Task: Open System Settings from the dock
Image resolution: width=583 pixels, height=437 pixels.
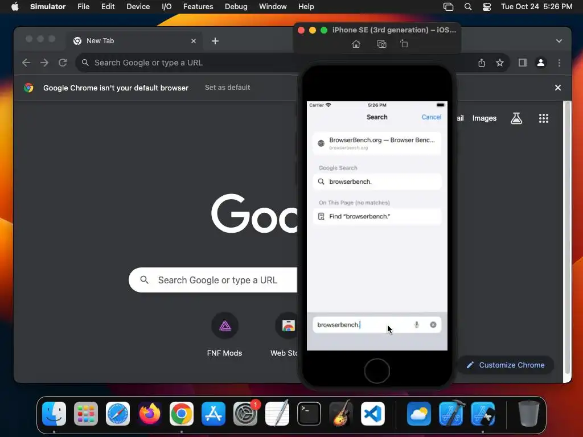Action: coord(245,414)
